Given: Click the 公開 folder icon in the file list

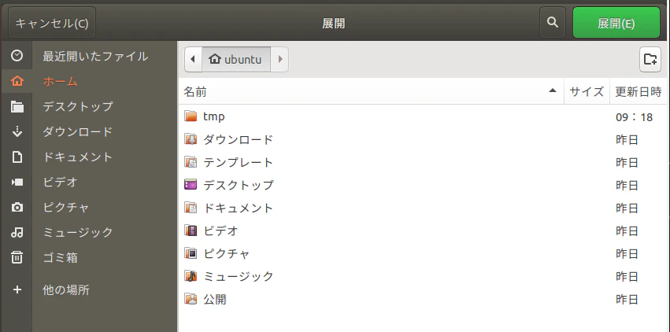Looking at the screenshot, I should [191, 299].
